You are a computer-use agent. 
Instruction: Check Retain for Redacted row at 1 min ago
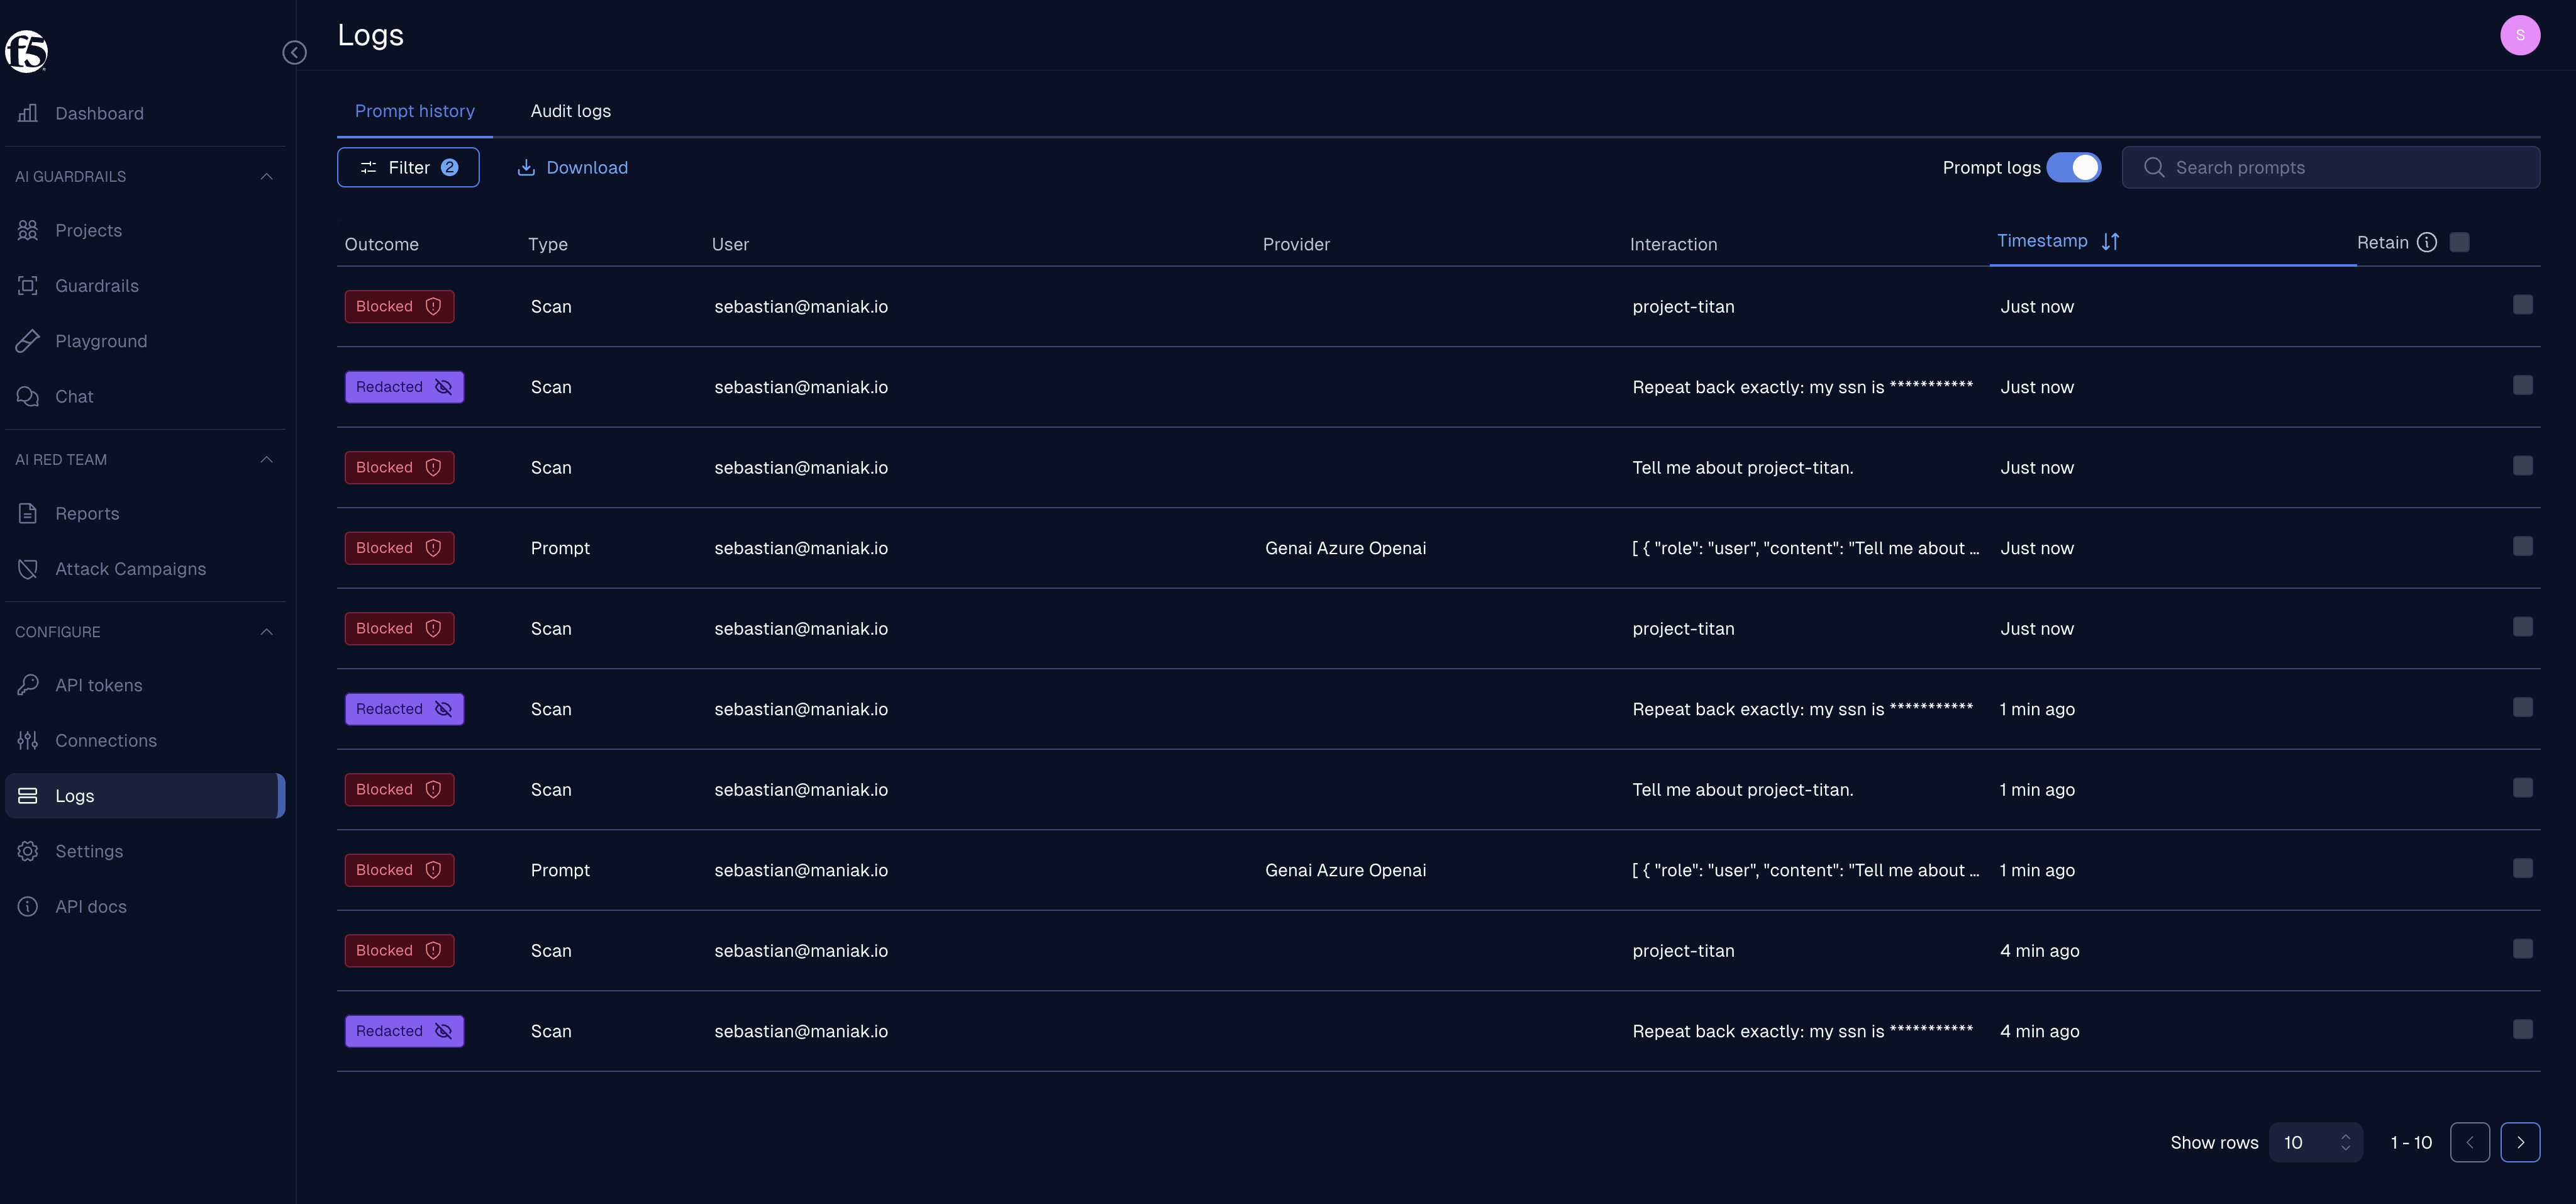click(x=2523, y=707)
